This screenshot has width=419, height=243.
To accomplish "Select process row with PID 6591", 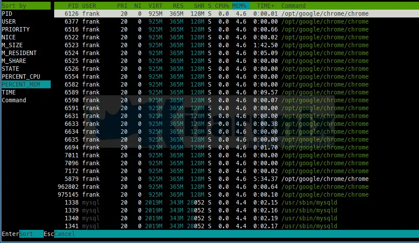I will [236, 108].
